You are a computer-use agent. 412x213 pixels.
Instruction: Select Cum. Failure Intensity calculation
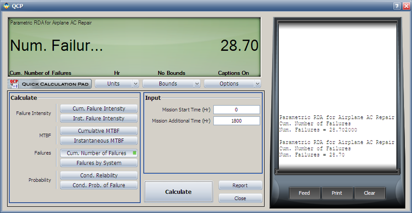pos(99,109)
